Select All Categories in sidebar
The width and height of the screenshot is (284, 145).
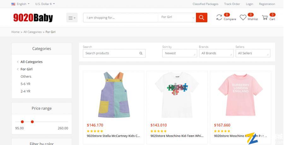pos(32,62)
